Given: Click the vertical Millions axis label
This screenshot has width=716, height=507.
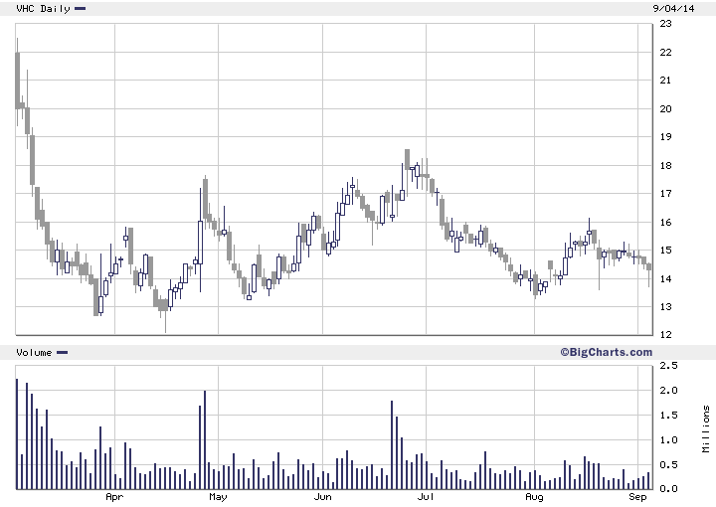Looking at the screenshot, I should (706, 428).
